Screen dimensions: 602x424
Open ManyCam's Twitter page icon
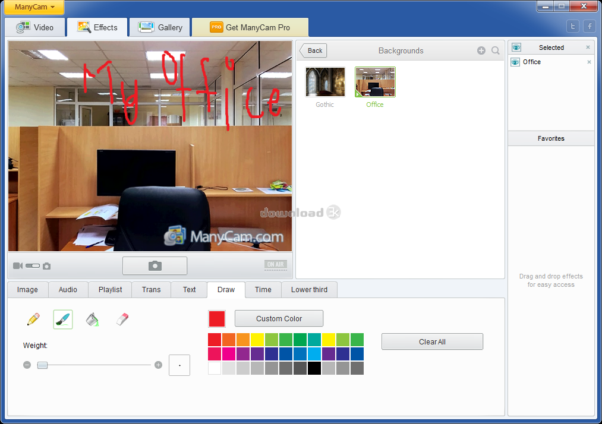coord(572,26)
